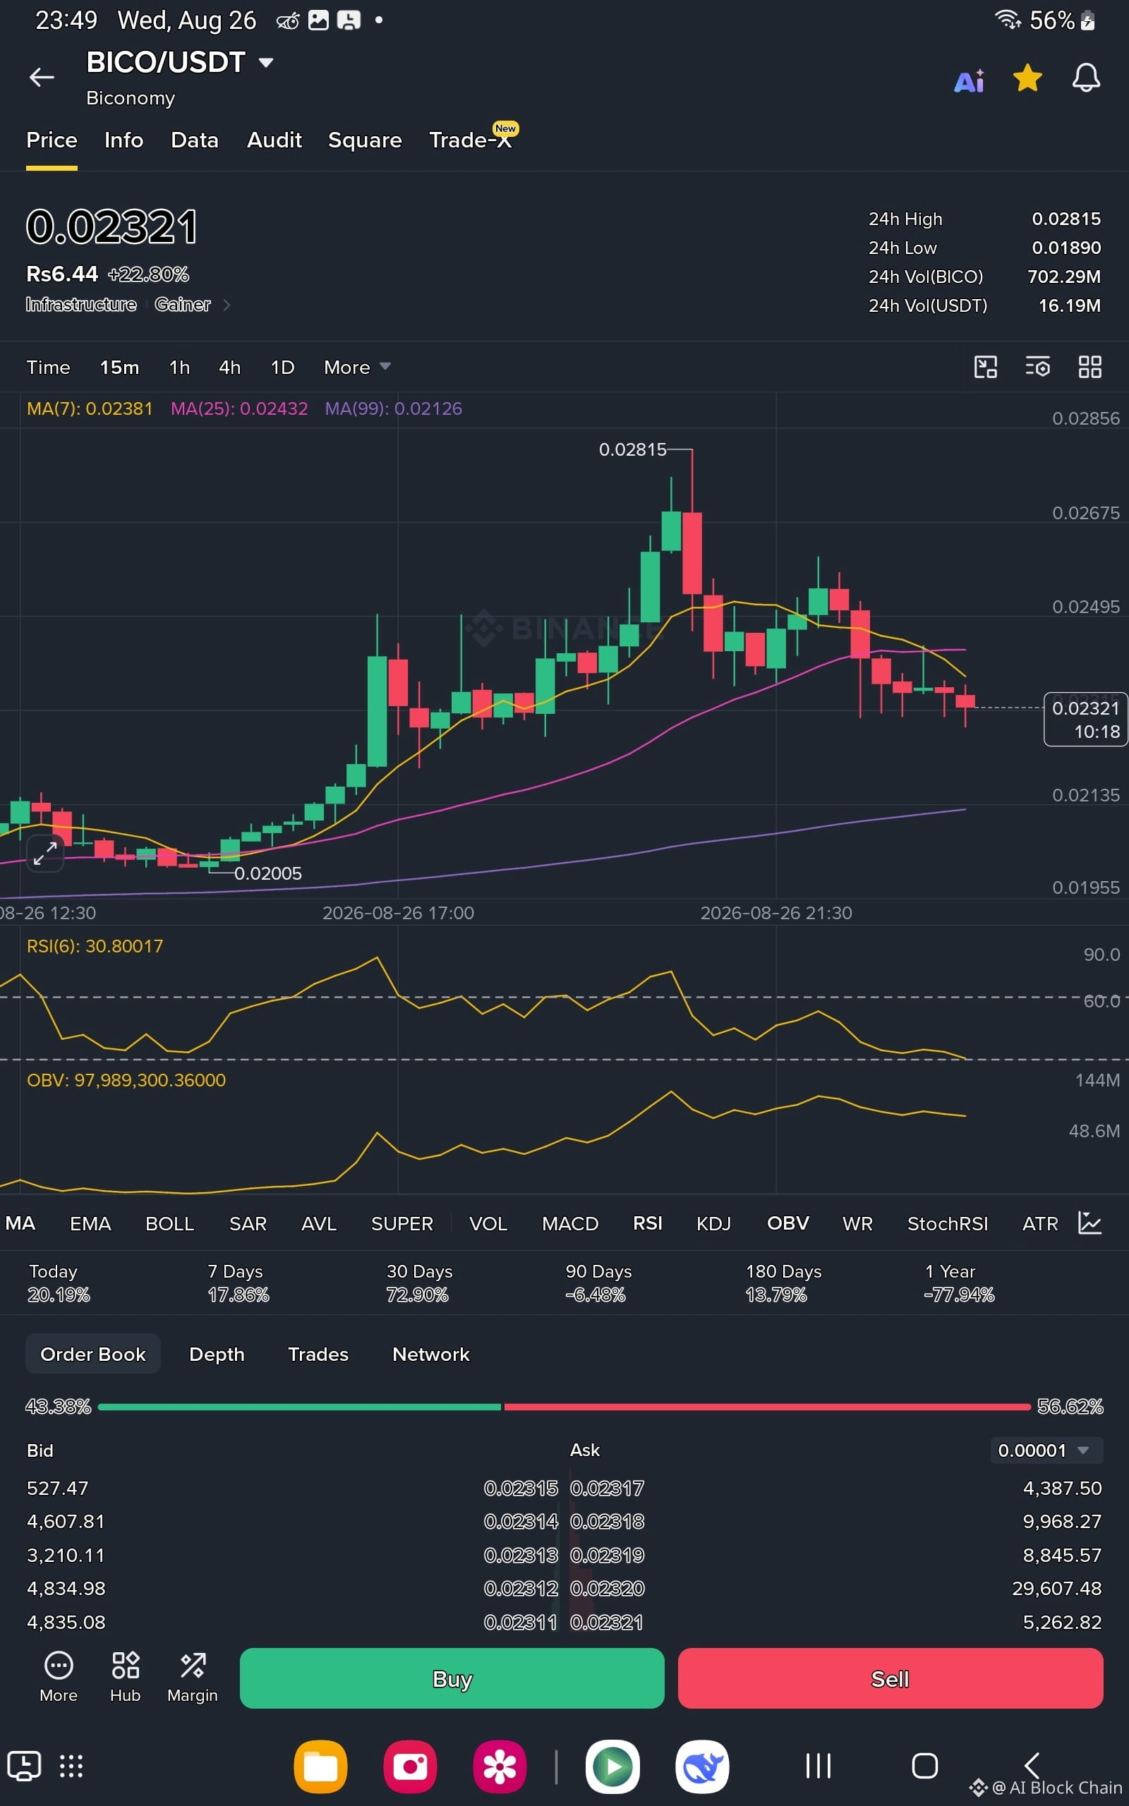Toggle the BOLL indicator
Screen dimensions: 1129x1806
169,1223
